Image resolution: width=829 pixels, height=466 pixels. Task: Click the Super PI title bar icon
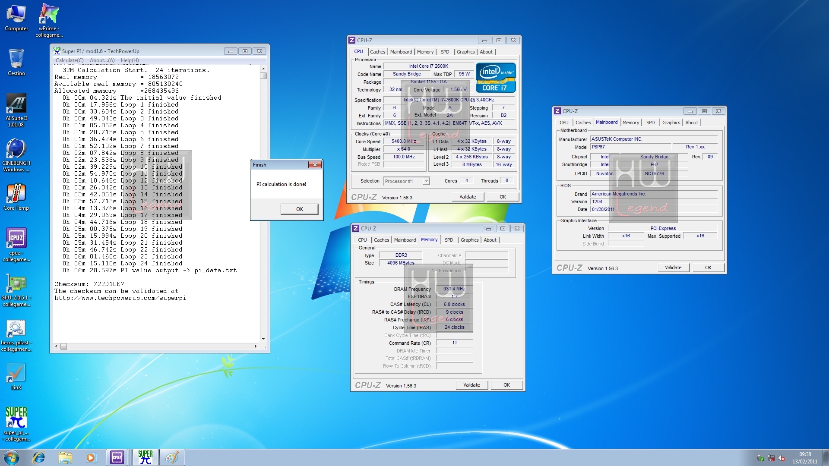point(57,51)
